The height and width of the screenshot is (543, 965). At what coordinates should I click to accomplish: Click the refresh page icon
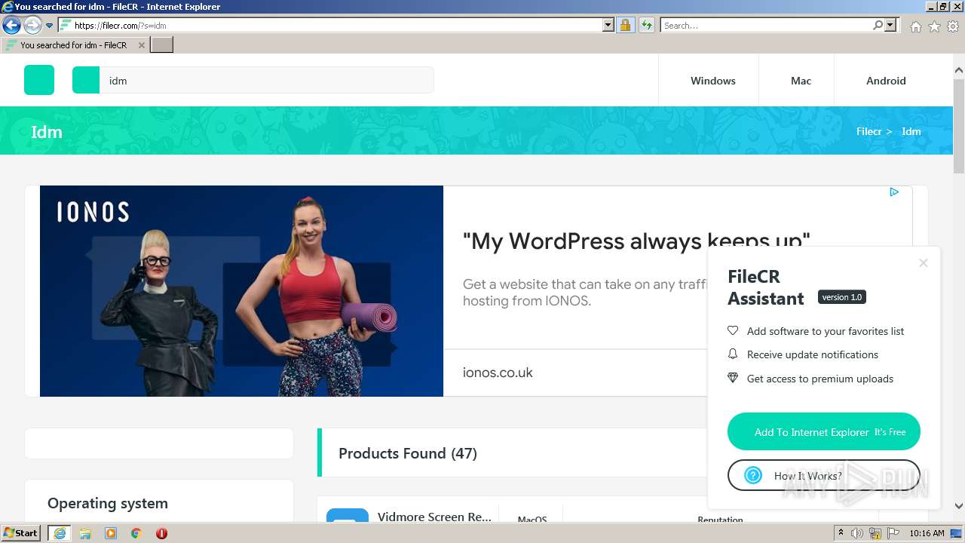tap(646, 26)
